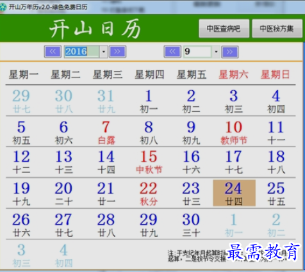
Task: Click the 星期三 column header
Action: (x=108, y=74)
